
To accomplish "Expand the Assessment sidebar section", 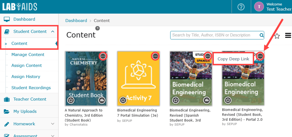I will (53, 135).
